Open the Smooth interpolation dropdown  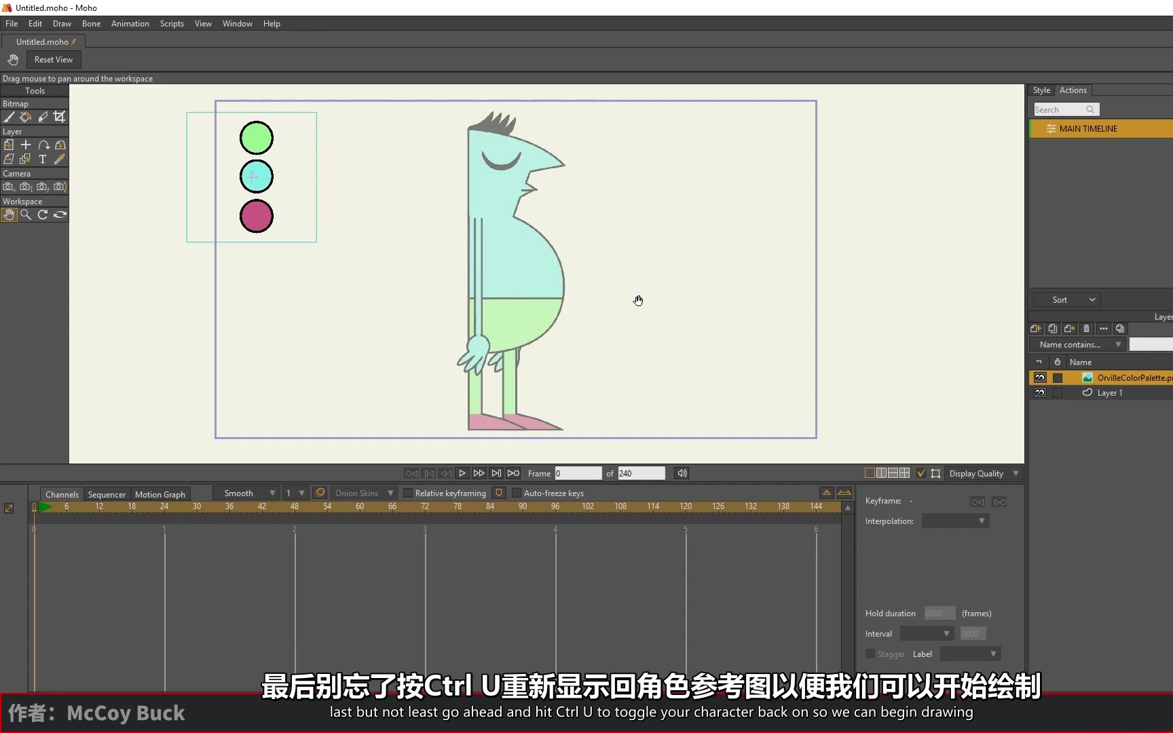(248, 493)
